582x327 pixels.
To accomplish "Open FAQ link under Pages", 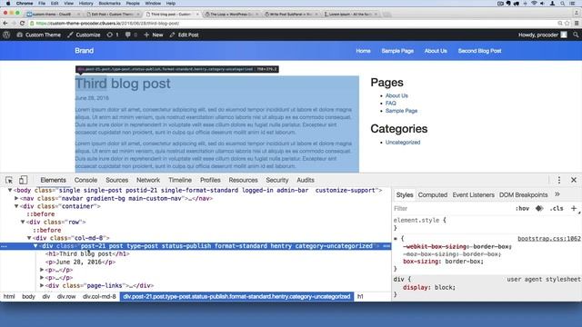I will tap(390, 103).
